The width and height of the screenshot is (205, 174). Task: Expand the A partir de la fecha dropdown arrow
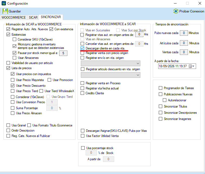[193, 66]
